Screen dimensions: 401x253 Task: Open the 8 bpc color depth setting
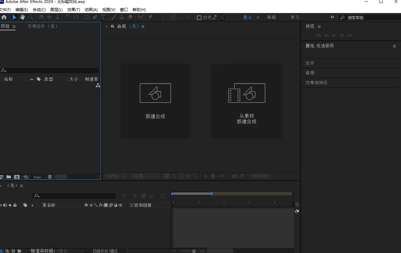click(38, 177)
